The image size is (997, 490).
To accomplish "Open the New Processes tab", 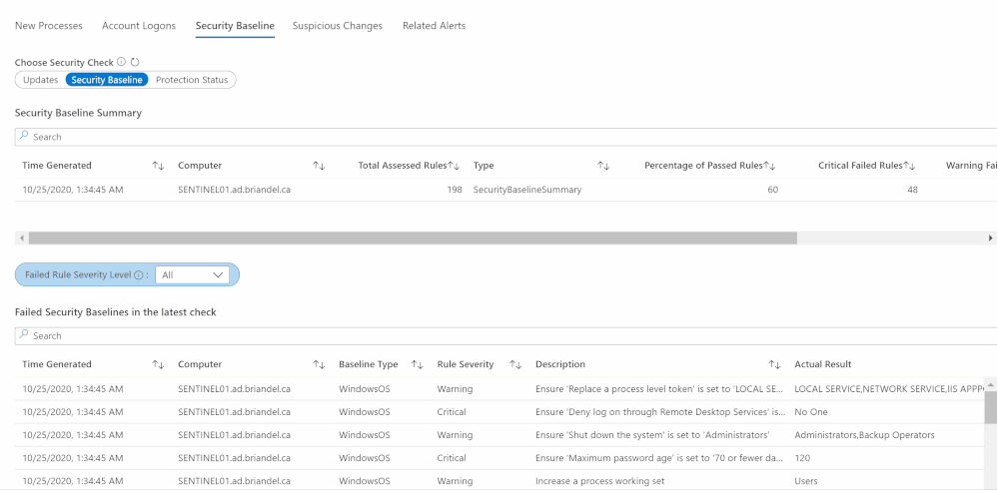I will tap(48, 26).
